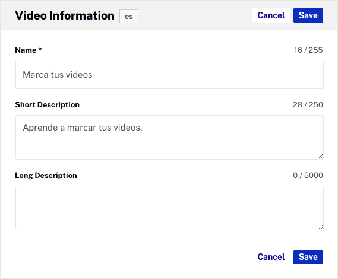Image resolution: width=338 pixels, height=279 pixels.
Task: Place the cursor in the 'Aprende a marcar tus videos.' text
Action: click(x=83, y=128)
